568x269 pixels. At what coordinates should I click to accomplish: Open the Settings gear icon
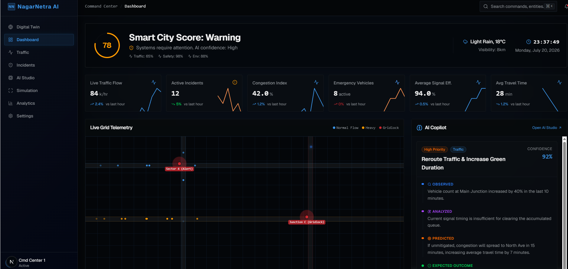(x=11, y=116)
